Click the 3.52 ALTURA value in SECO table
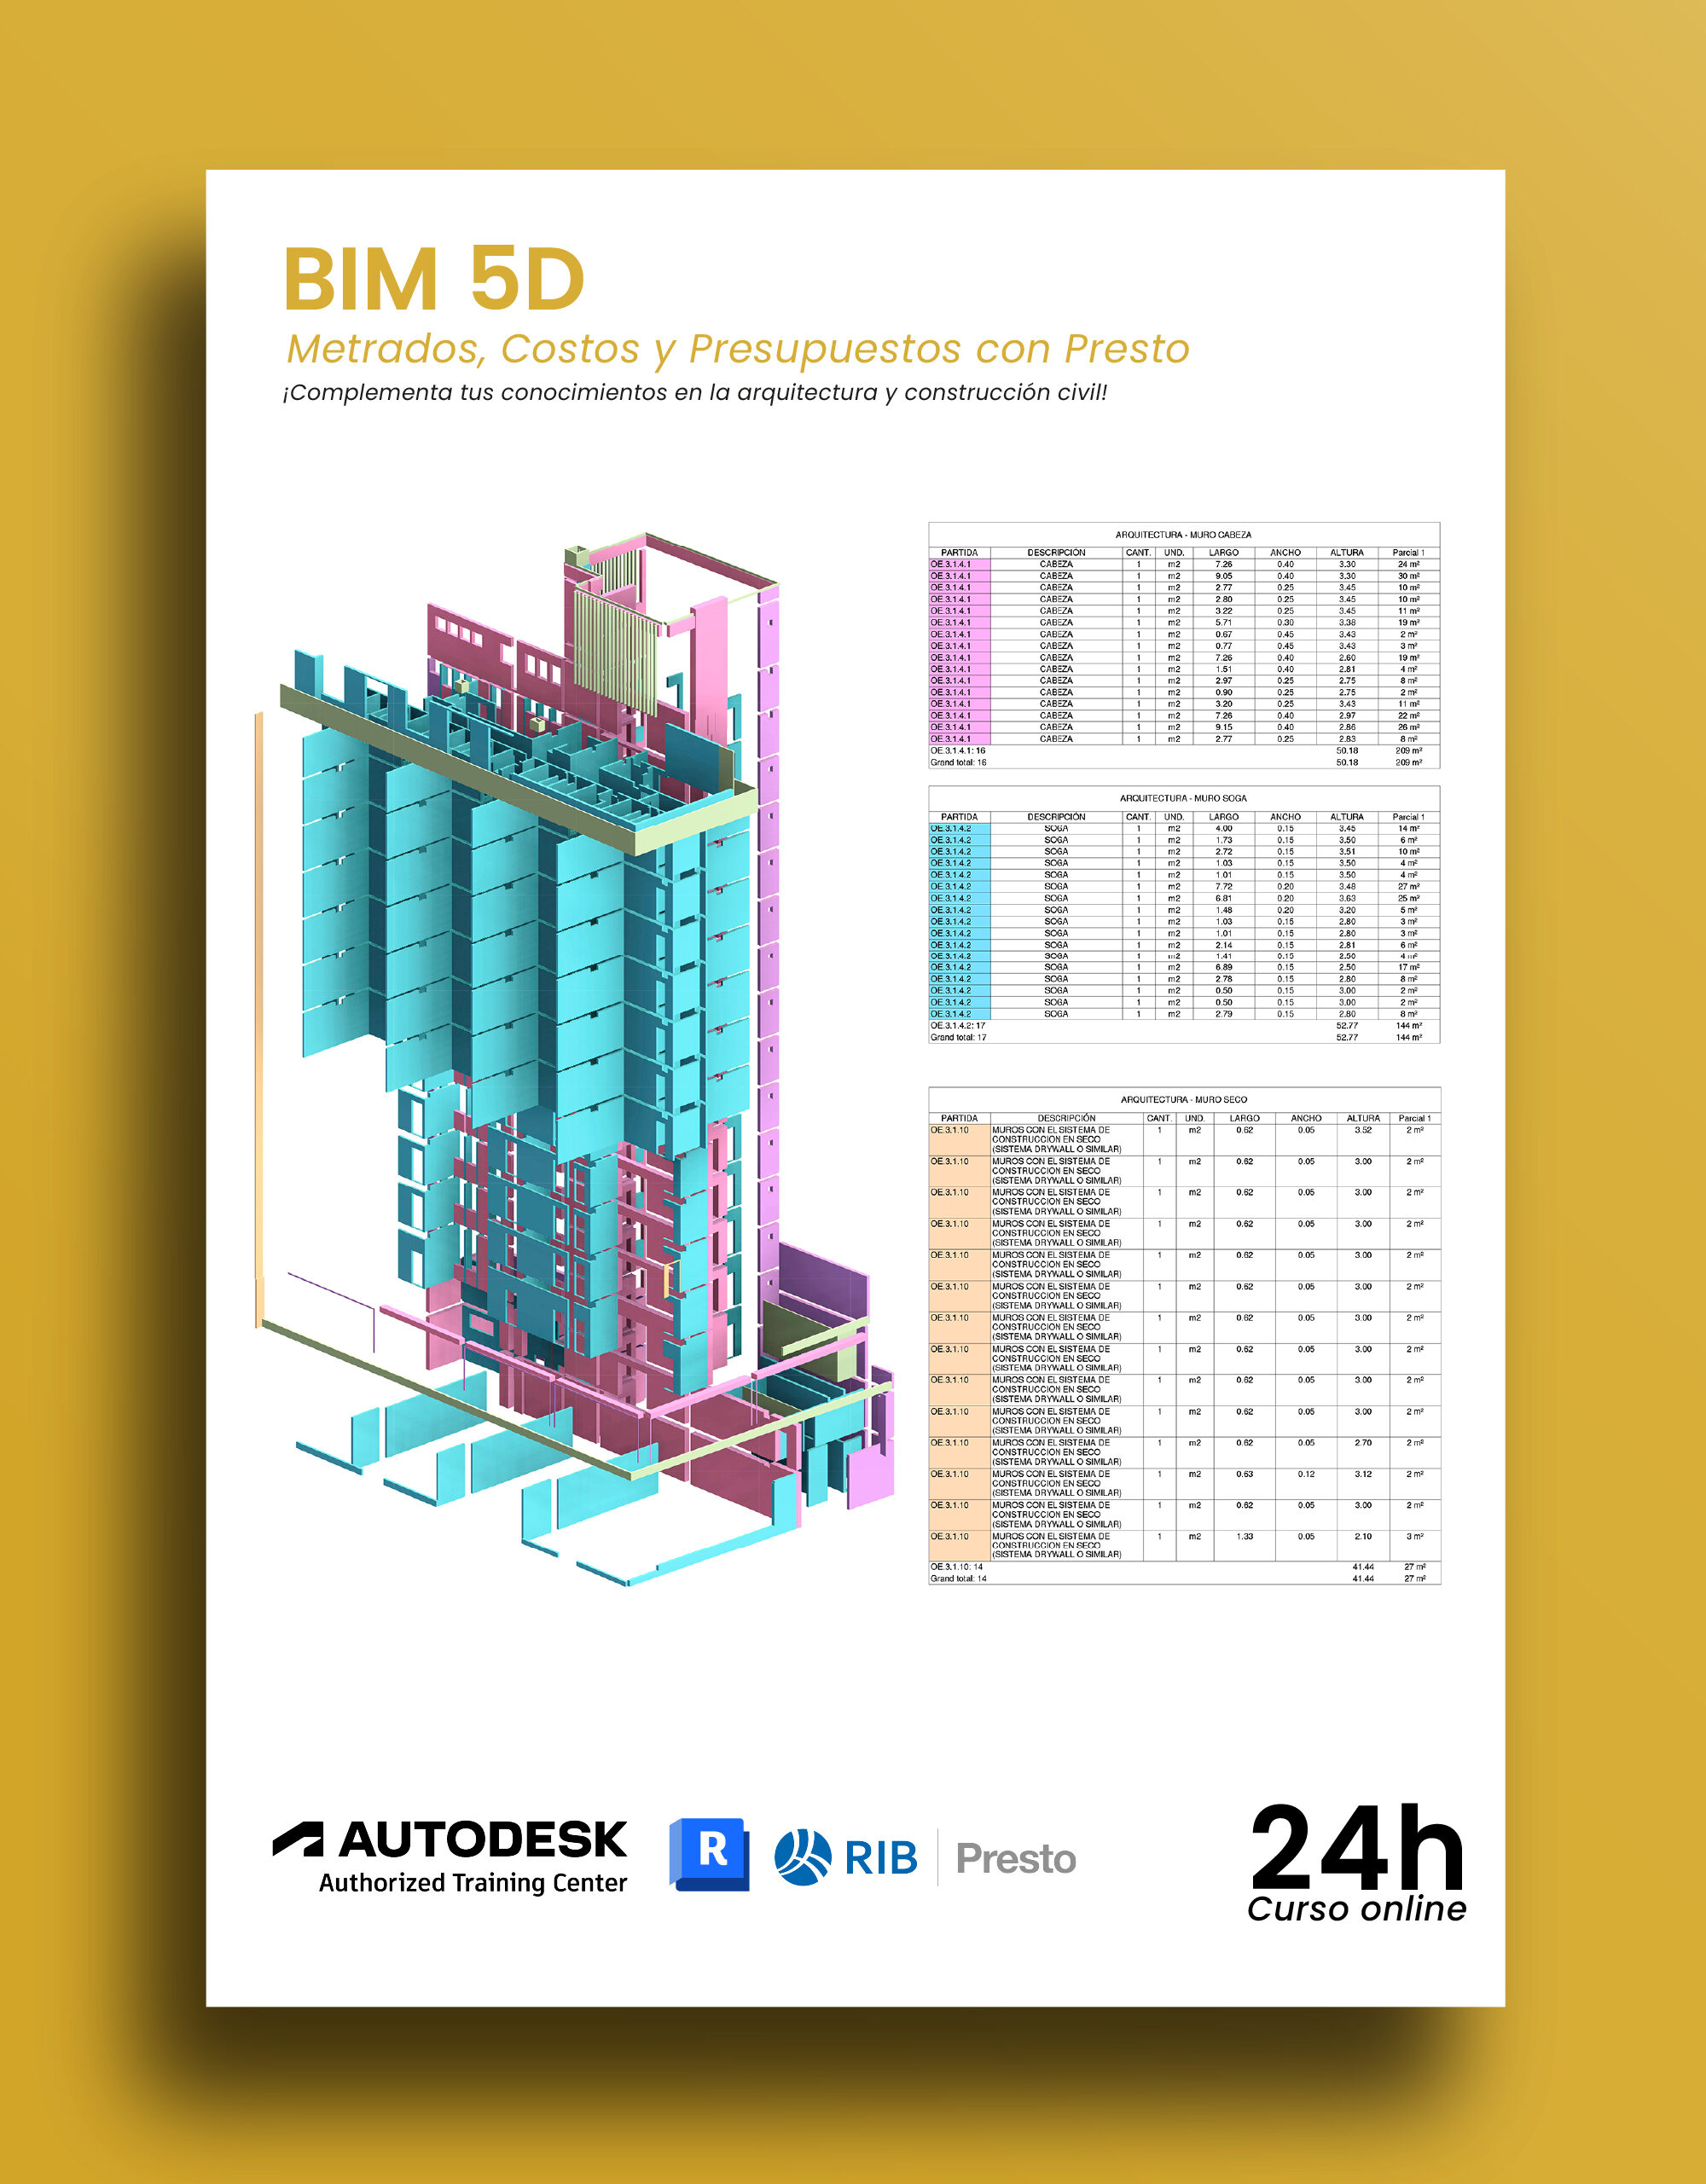This screenshot has height=2184, width=1706. point(1362,1130)
